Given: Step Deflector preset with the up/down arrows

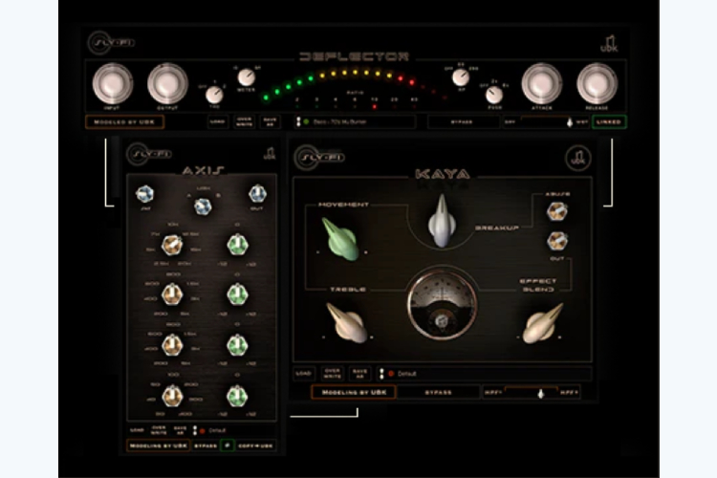Looking at the screenshot, I should click(x=298, y=122).
